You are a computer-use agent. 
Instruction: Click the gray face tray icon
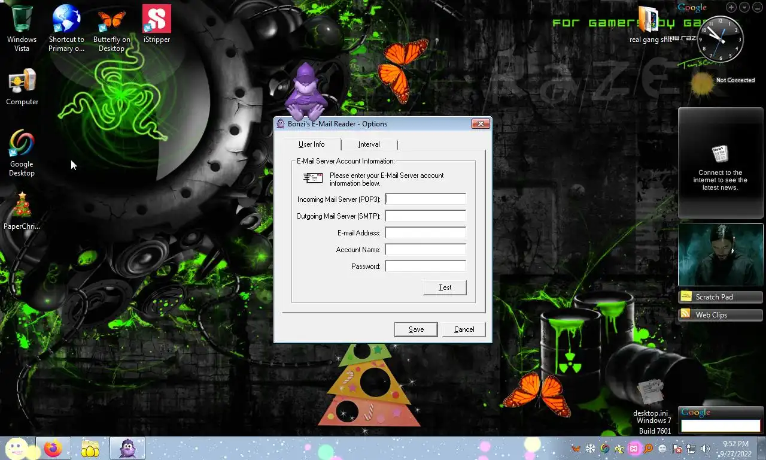[x=662, y=449]
